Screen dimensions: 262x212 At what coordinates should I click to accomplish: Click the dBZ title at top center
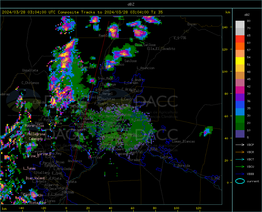131,4
